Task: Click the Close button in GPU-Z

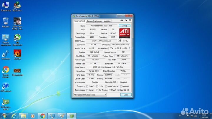Action: tap(126, 95)
